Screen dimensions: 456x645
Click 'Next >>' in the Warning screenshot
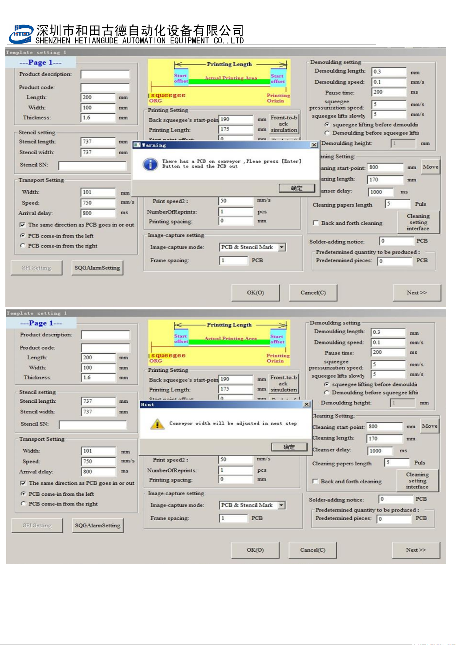tap(417, 293)
